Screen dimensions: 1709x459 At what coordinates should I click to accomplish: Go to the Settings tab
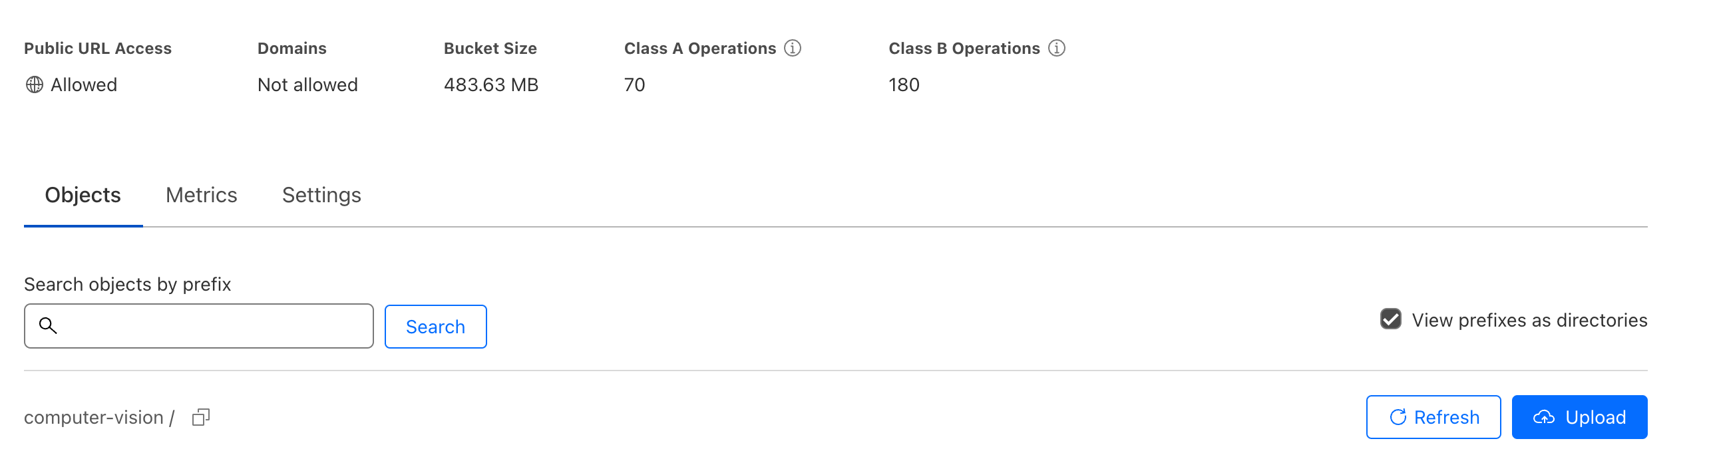click(321, 195)
